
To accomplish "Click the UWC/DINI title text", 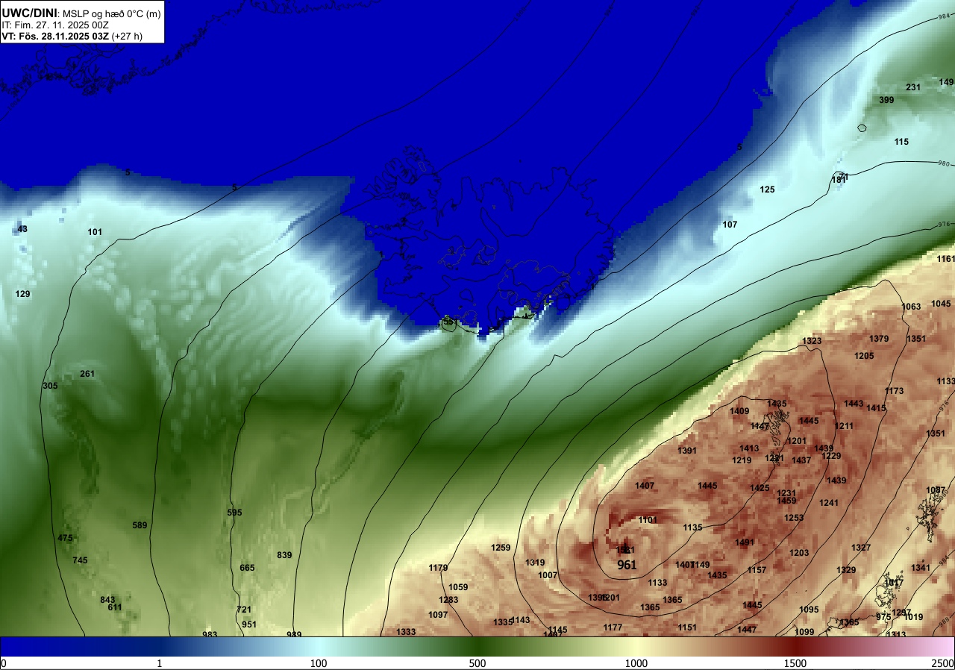I will pos(28,13).
